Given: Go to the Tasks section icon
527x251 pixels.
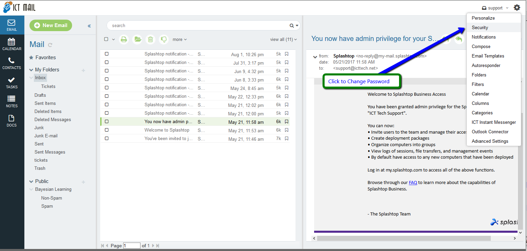Looking at the screenshot, I should [12, 82].
